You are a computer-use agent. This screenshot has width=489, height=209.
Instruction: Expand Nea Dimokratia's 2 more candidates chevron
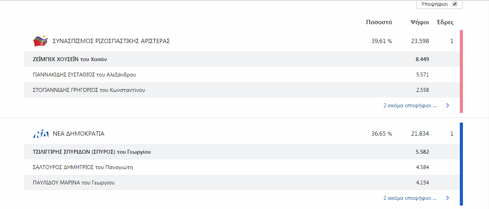pyautogui.click(x=448, y=198)
